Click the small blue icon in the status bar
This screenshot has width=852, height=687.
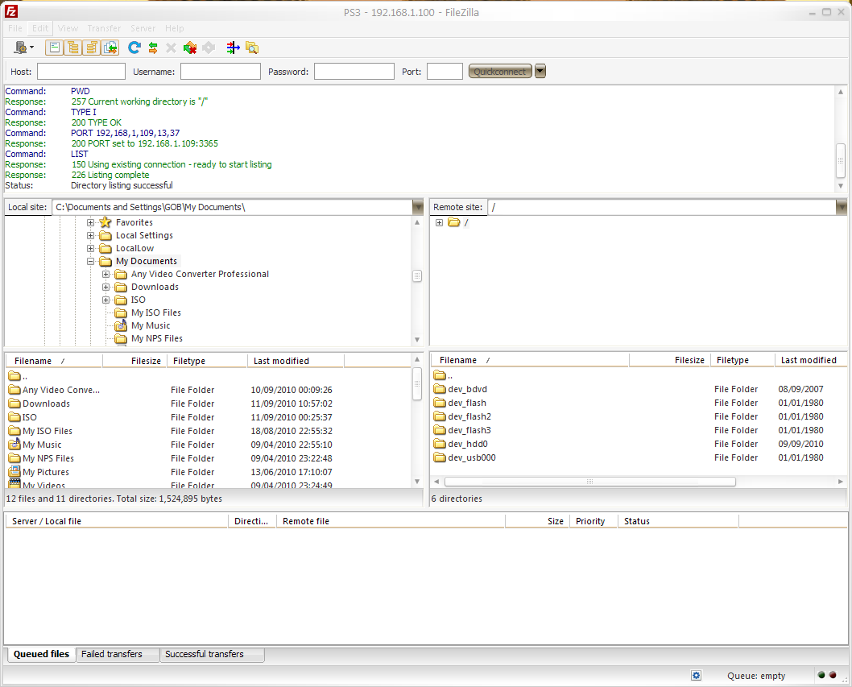point(696,676)
